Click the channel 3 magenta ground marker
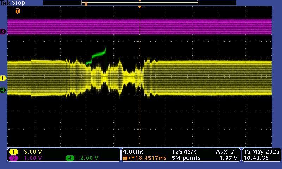The width and height of the screenshot is (282, 169). pos(3,32)
